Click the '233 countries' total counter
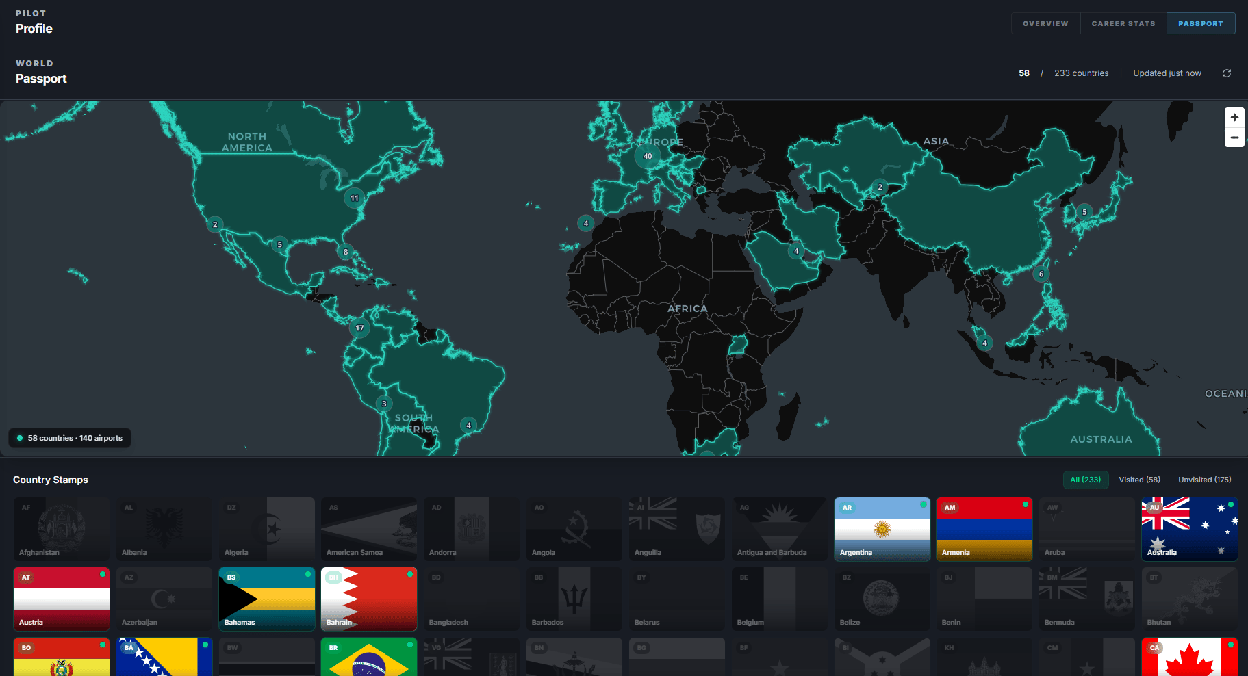1248x676 pixels. point(1081,73)
